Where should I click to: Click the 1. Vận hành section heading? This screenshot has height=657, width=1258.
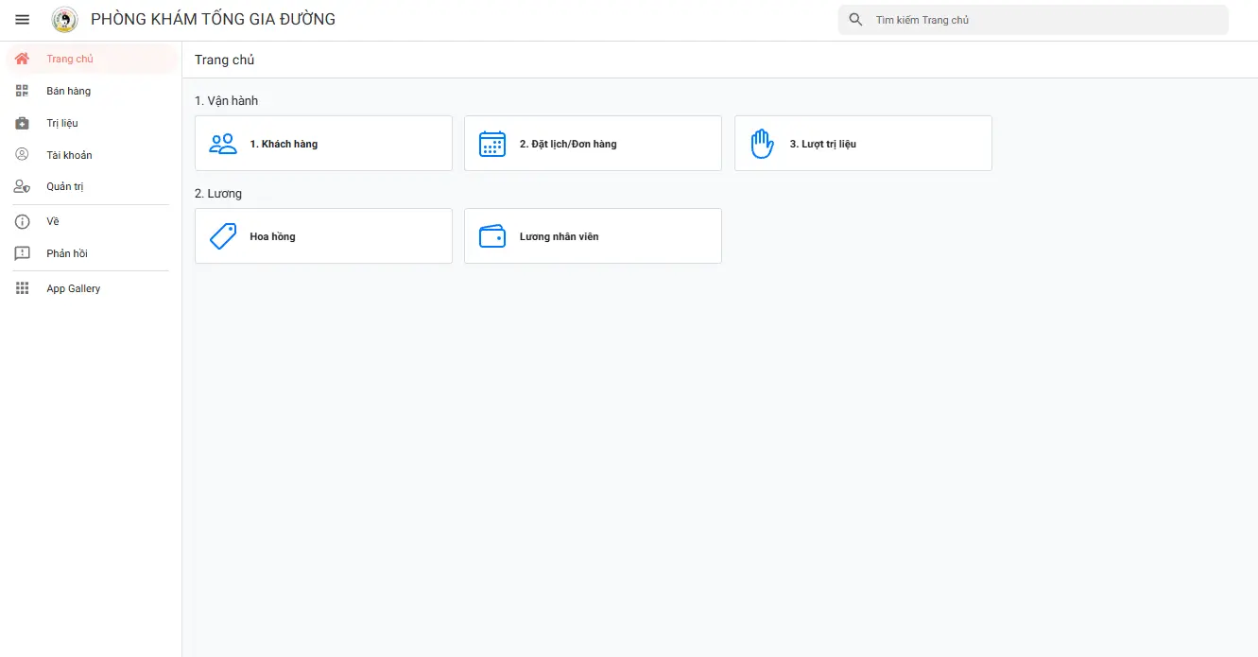226,100
